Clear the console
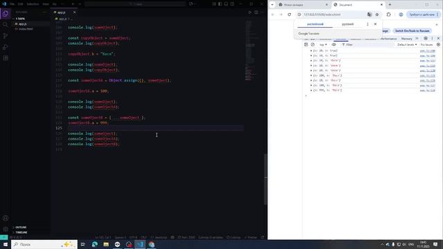The height and width of the screenshot is (249, 443). [x=313, y=44]
